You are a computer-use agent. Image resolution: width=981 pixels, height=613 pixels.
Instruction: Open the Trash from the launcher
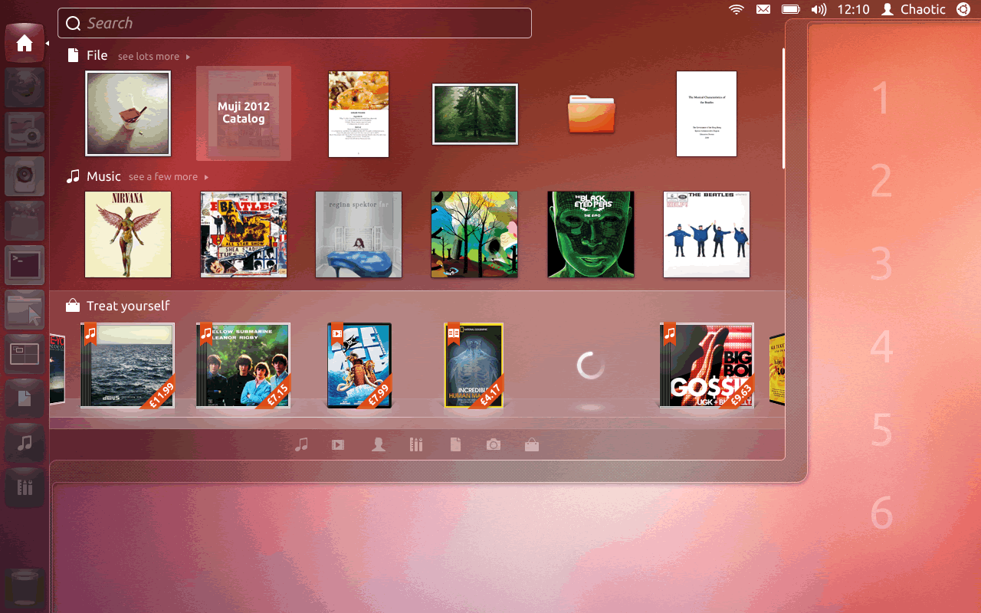[x=24, y=588]
